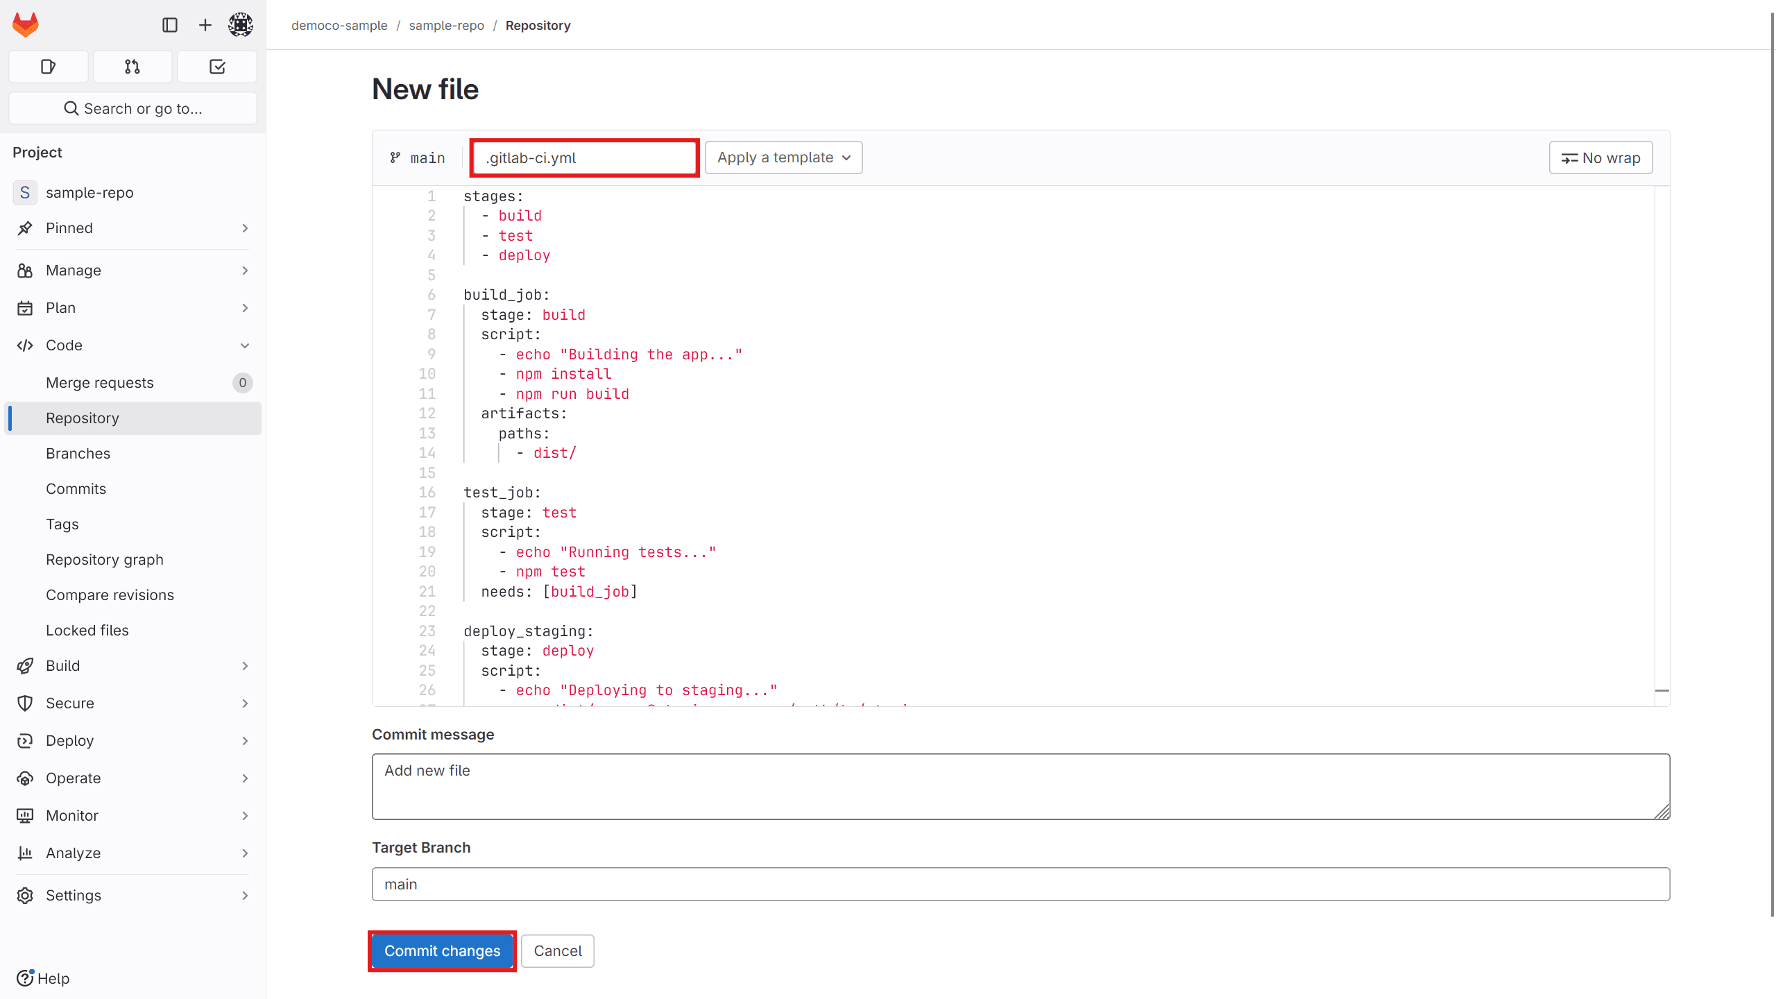The image size is (1776, 999).
Task: Select Repository in the sidebar
Action: point(133,418)
